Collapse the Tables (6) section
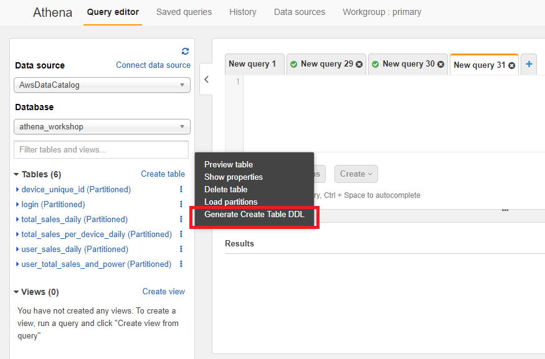Viewport: 545px width, 359px height. pos(16,174)
